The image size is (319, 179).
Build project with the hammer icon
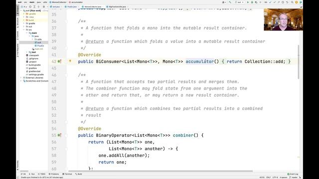click(230, 2)
